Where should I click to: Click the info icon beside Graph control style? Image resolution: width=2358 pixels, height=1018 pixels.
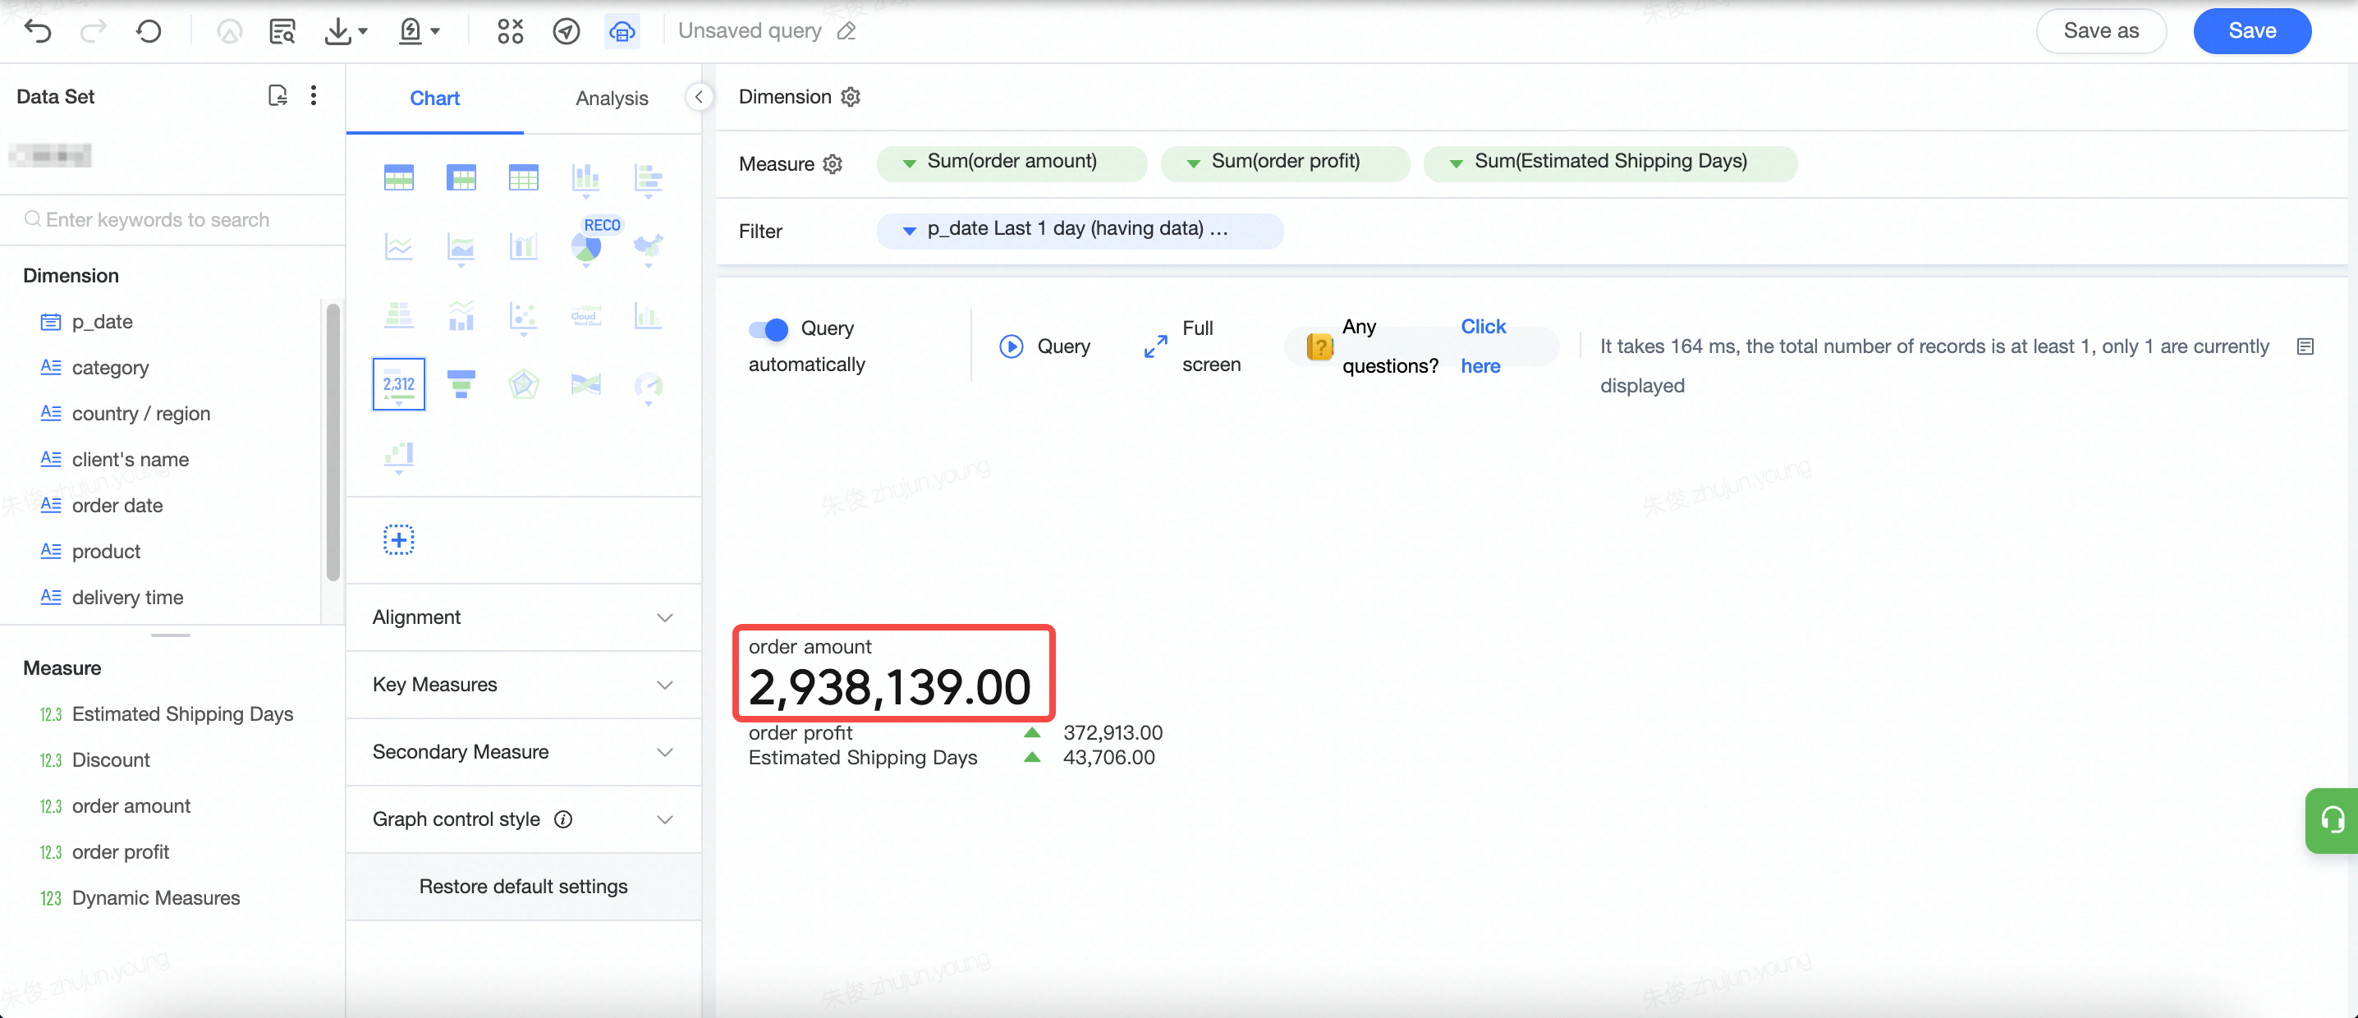(563, 819)
